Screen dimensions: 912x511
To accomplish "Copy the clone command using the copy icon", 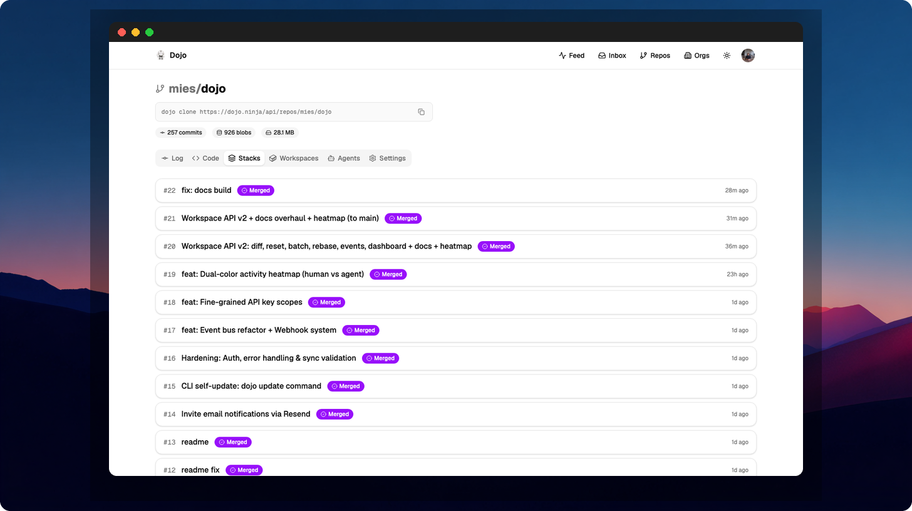I will tap(421, 111).
